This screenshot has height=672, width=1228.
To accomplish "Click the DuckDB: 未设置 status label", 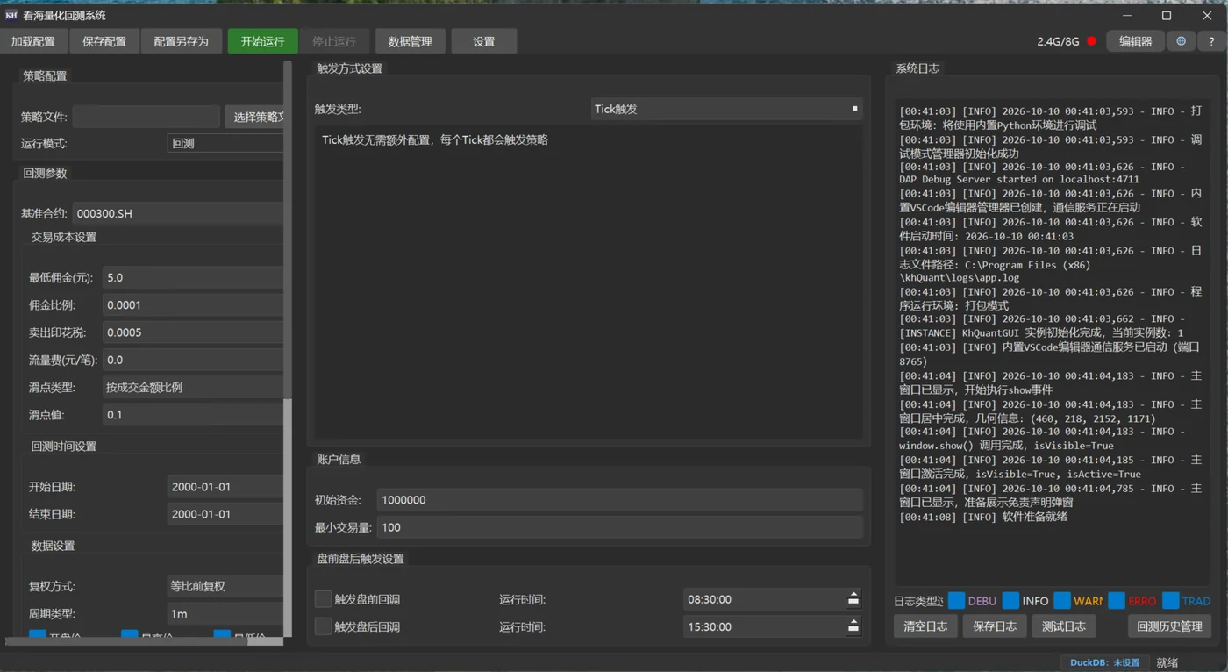I will pos(1104,662).
